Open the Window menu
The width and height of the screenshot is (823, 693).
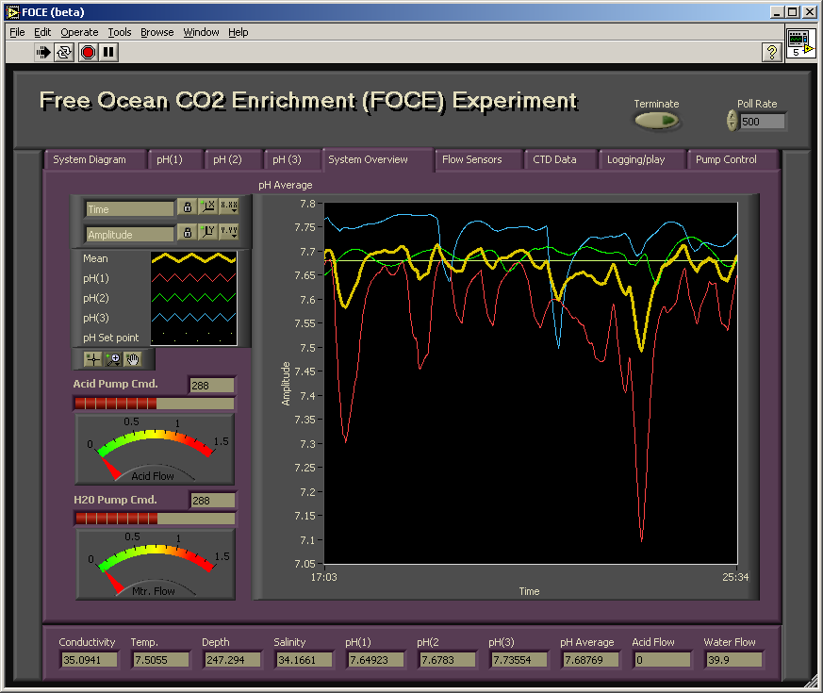pos(201,33)
